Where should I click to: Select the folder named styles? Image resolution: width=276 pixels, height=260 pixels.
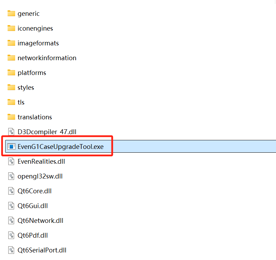pyautogui.click(x=26, y=88)
